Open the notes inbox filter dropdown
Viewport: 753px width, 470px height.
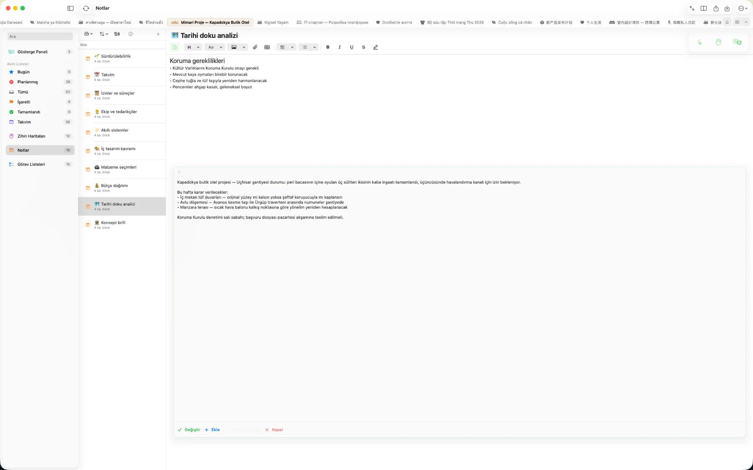tap(88, 34)
